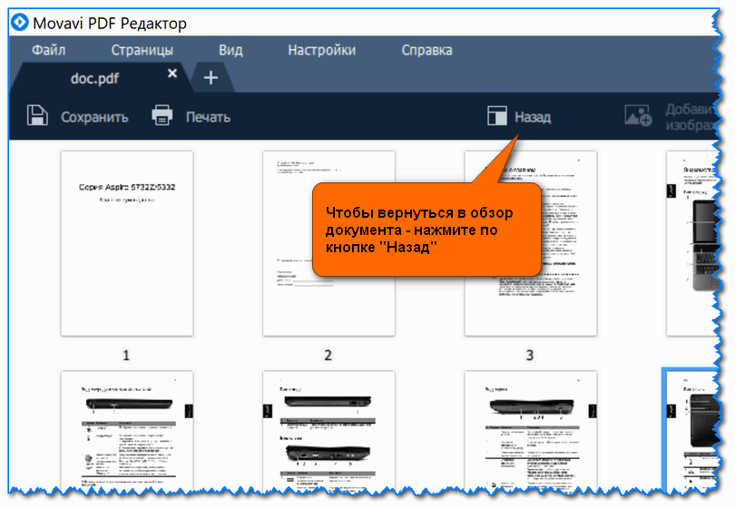
Task: Open the Справка menu
Action: click(x=426, y=50)
